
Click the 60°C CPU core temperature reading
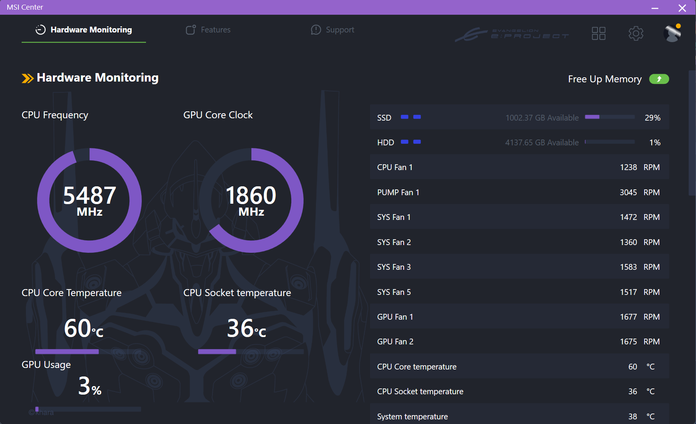(x=84, y=329)
